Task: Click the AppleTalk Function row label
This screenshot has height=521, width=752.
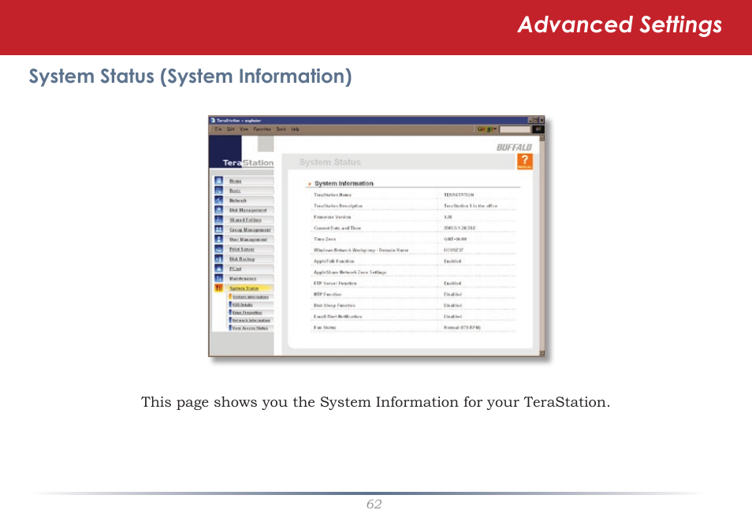Action: [333, 261]
